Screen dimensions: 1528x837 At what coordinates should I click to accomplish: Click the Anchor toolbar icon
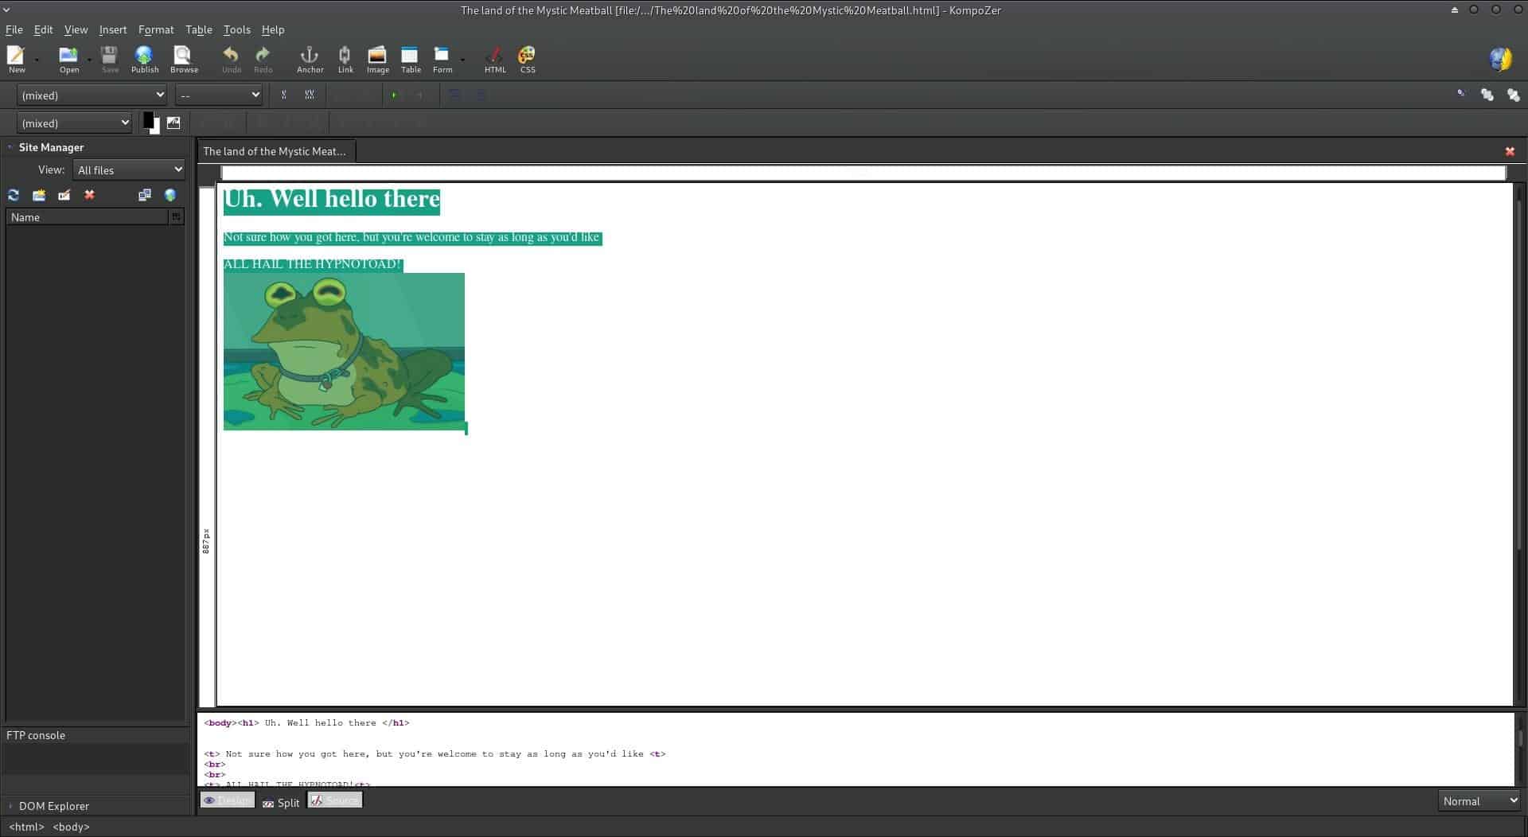pyautogui.click(x=309, y=59)
